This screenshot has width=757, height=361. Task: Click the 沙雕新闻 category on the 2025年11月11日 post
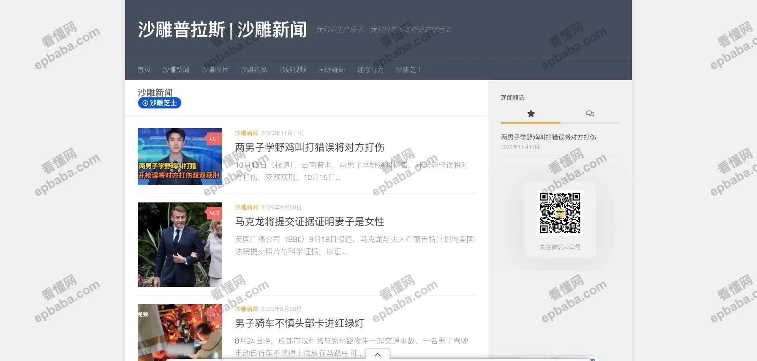click(x=247, y=133)
